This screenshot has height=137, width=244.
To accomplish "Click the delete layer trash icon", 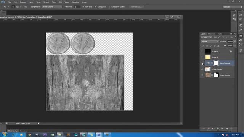I will (x=231, y=129).
